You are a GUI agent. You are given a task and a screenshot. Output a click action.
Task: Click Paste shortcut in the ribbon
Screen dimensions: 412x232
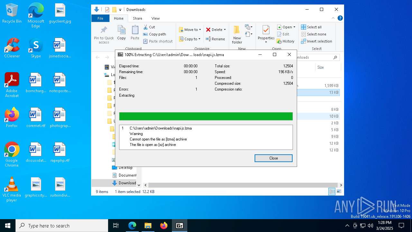pos(158,41)
